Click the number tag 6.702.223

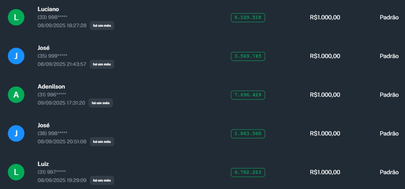248,172
